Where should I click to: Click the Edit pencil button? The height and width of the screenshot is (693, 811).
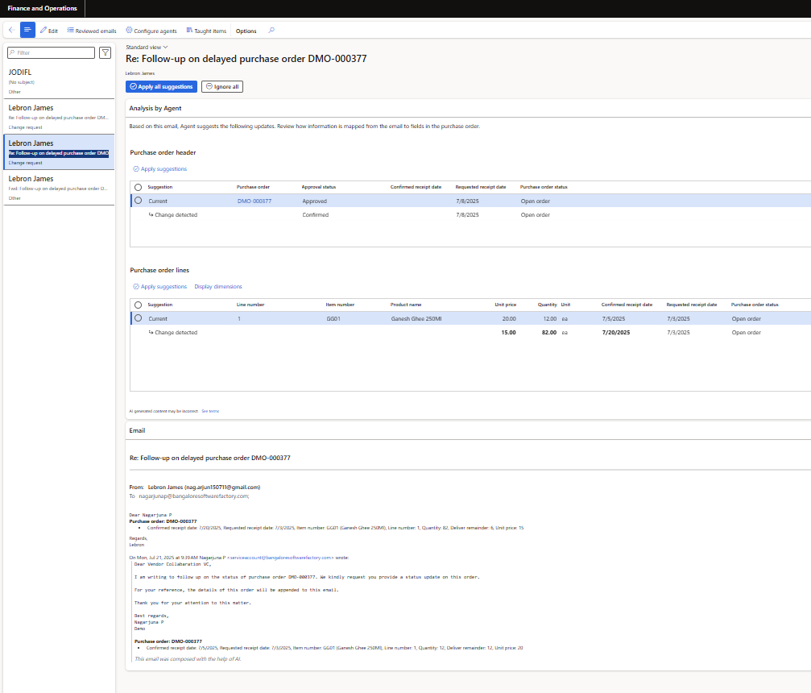tap(49, 31)
